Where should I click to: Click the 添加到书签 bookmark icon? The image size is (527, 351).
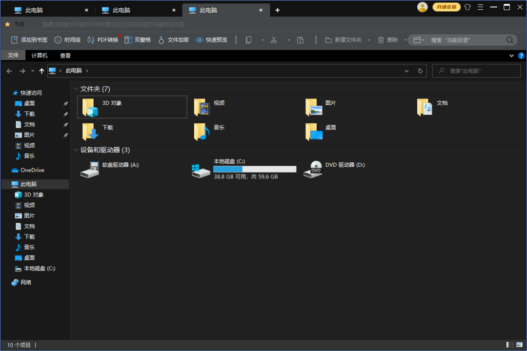click(x=15, y=40)
